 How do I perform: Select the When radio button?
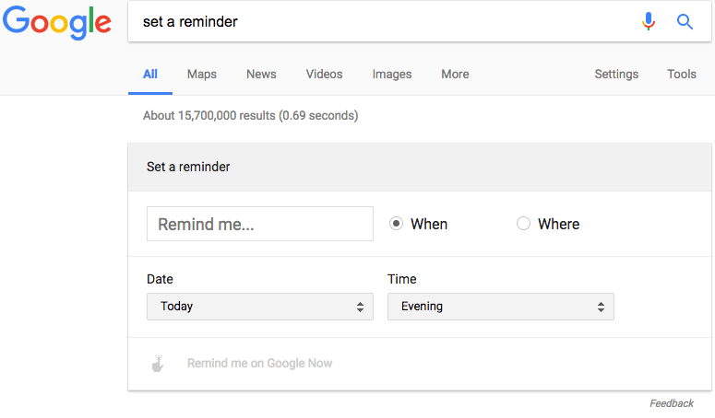coord(397,224)
